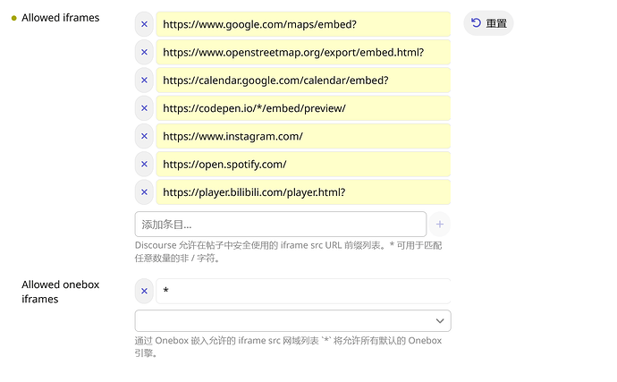The image size is (617, 382).
Task: Remove the calendar.google.com iframe entry
Action: click(x=144, y=80)
